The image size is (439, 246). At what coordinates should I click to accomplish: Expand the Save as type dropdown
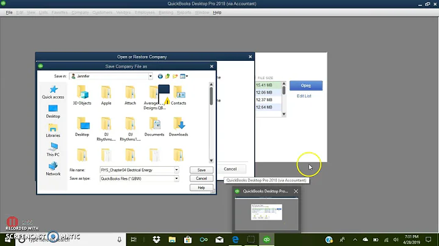(176, 178)
